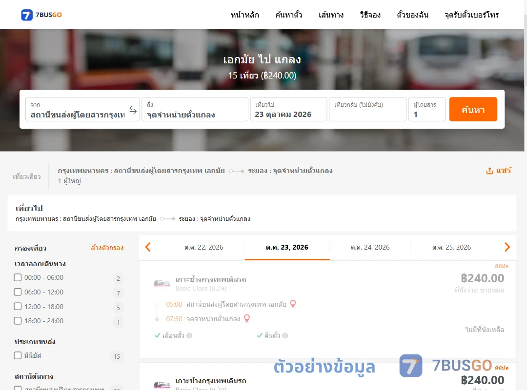Show info icon beside คืนตั๋ว
Viewport: 527px width, 390px height.
pos(285,335)
